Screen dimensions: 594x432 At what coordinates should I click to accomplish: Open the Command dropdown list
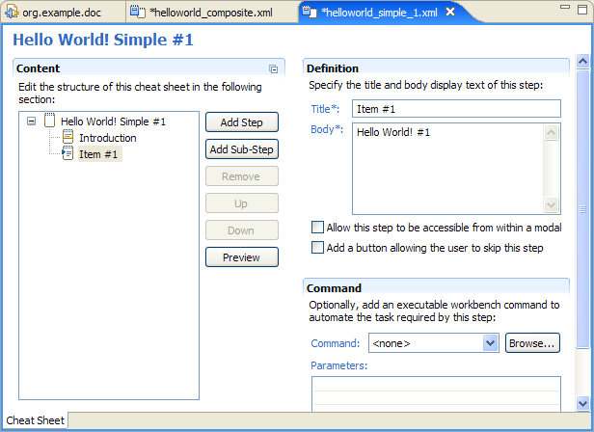coord(490,343)
